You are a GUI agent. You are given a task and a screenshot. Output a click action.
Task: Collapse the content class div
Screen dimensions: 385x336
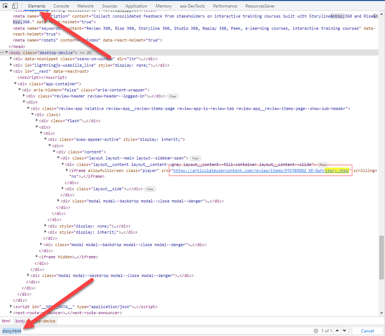54,151
